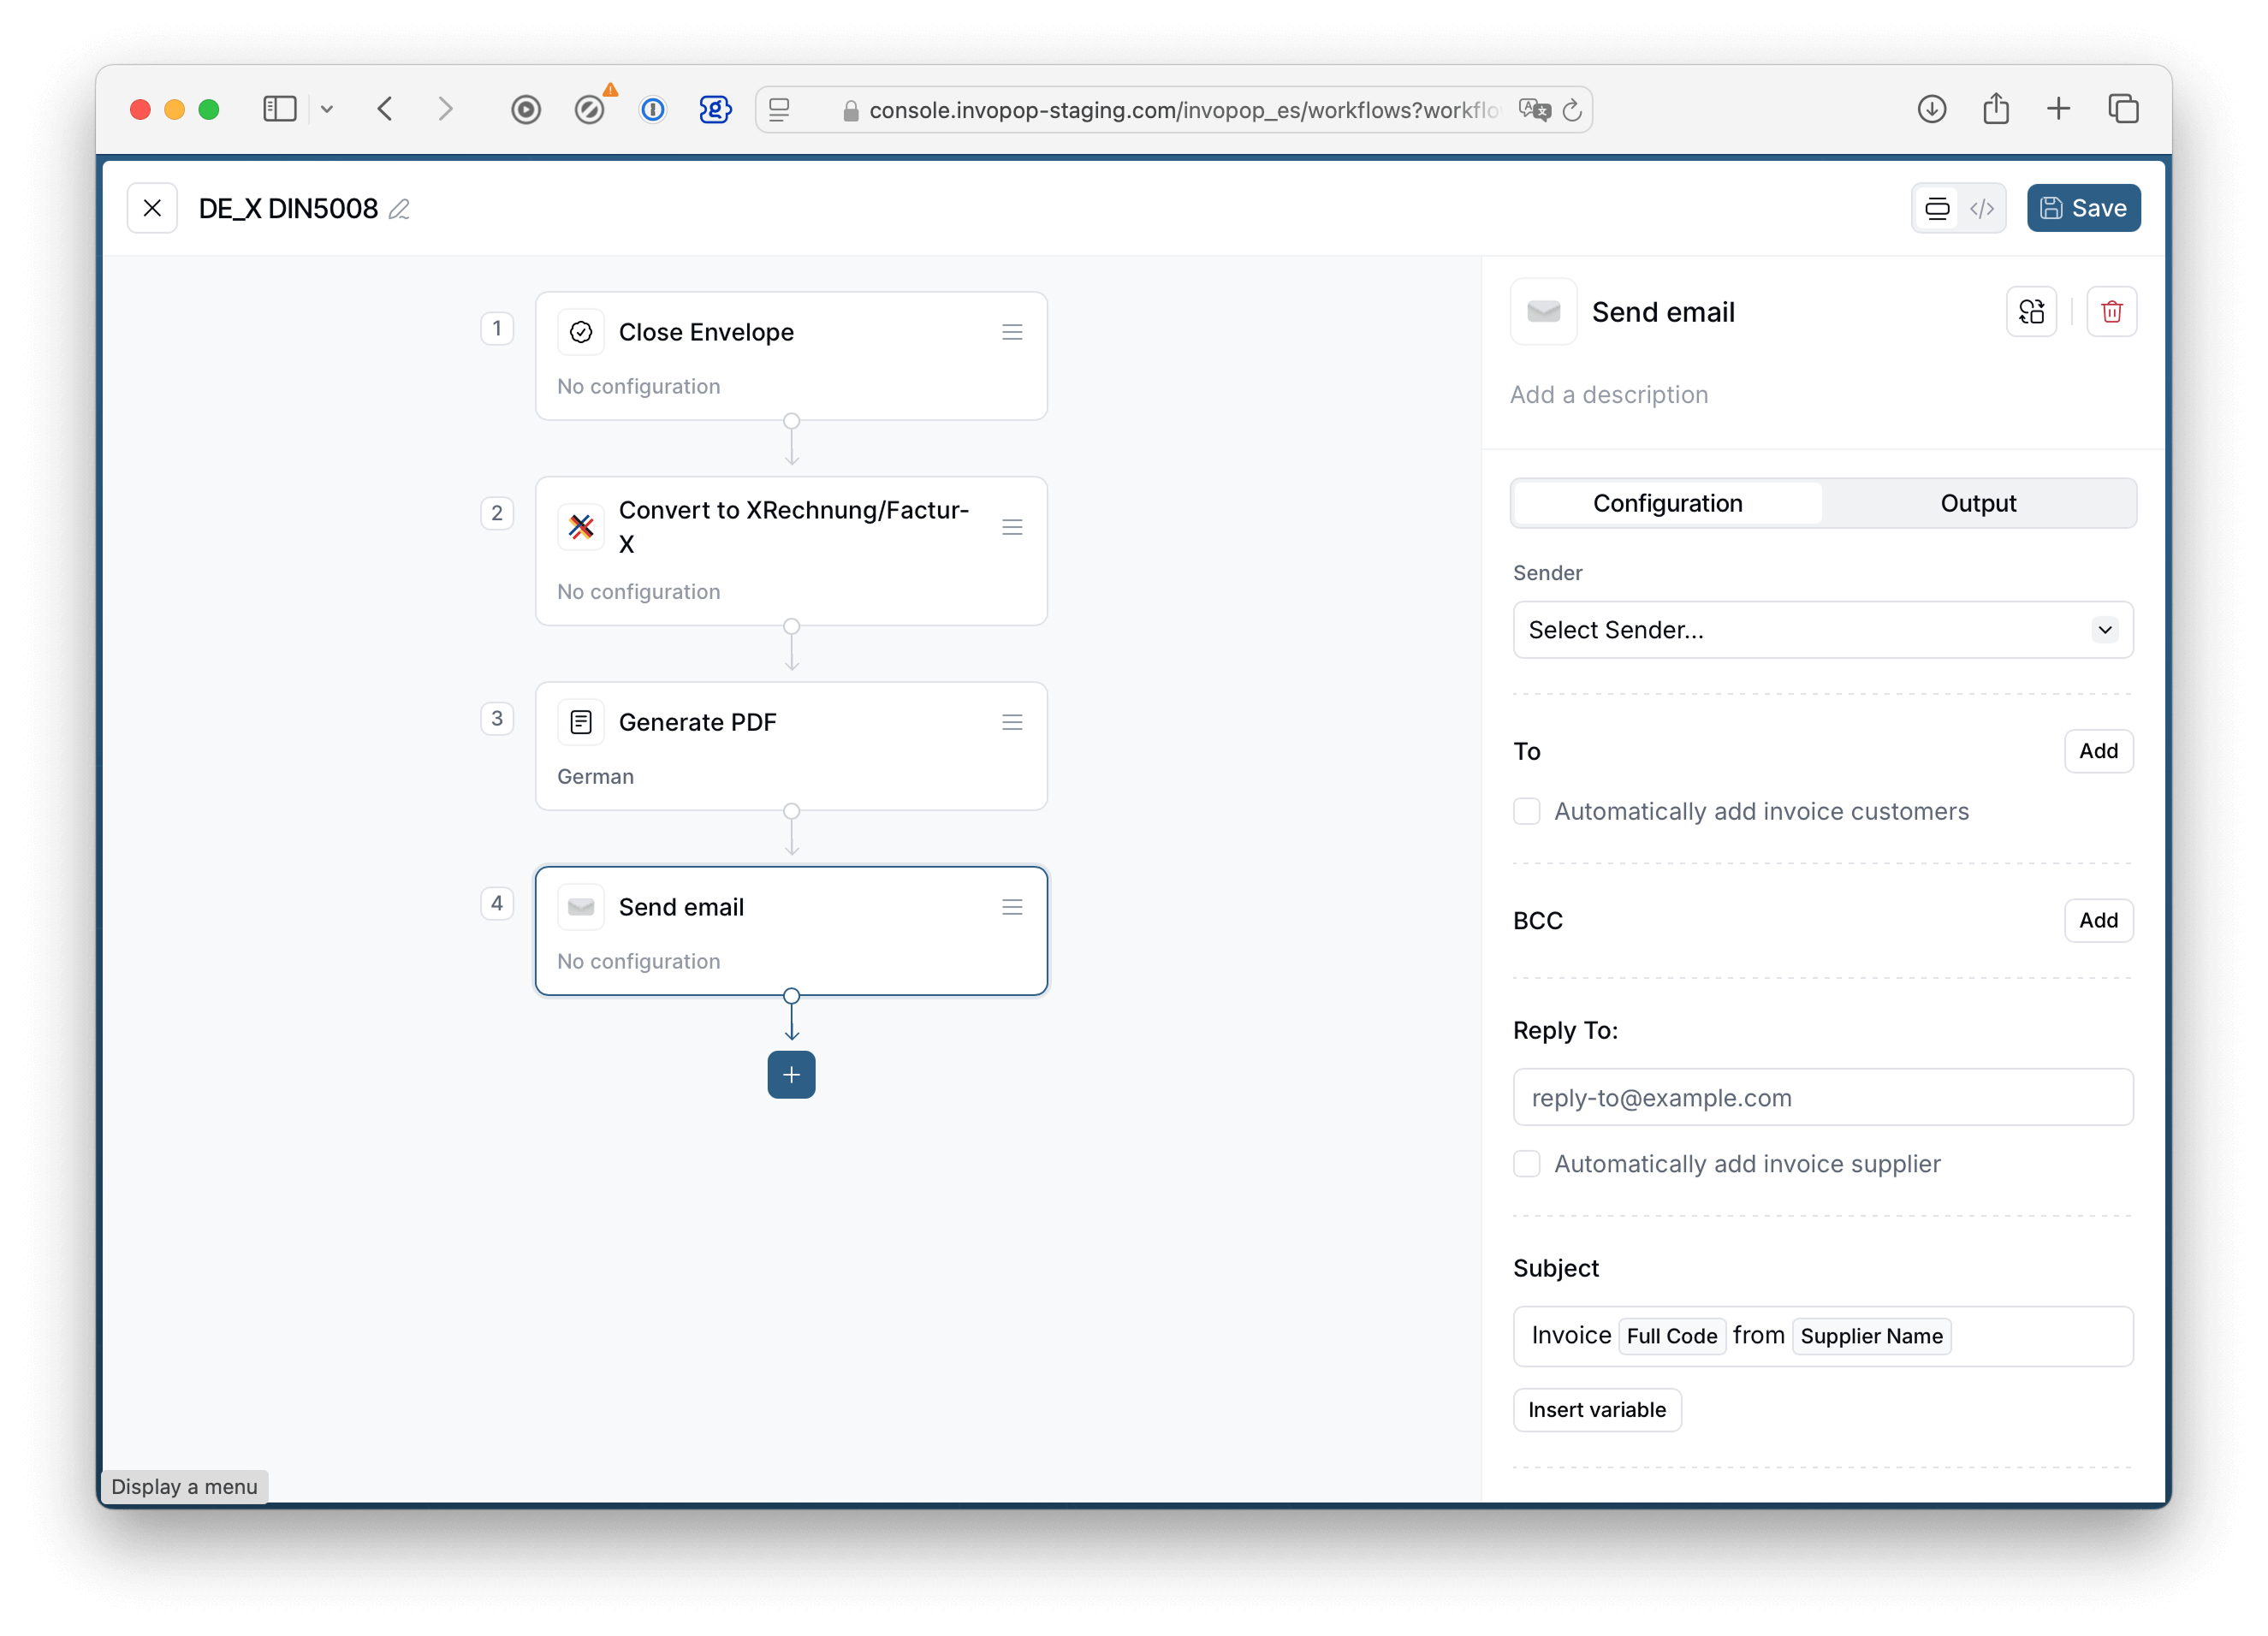Share the current page
2268x1636 pixels.
click(1996, 108)
